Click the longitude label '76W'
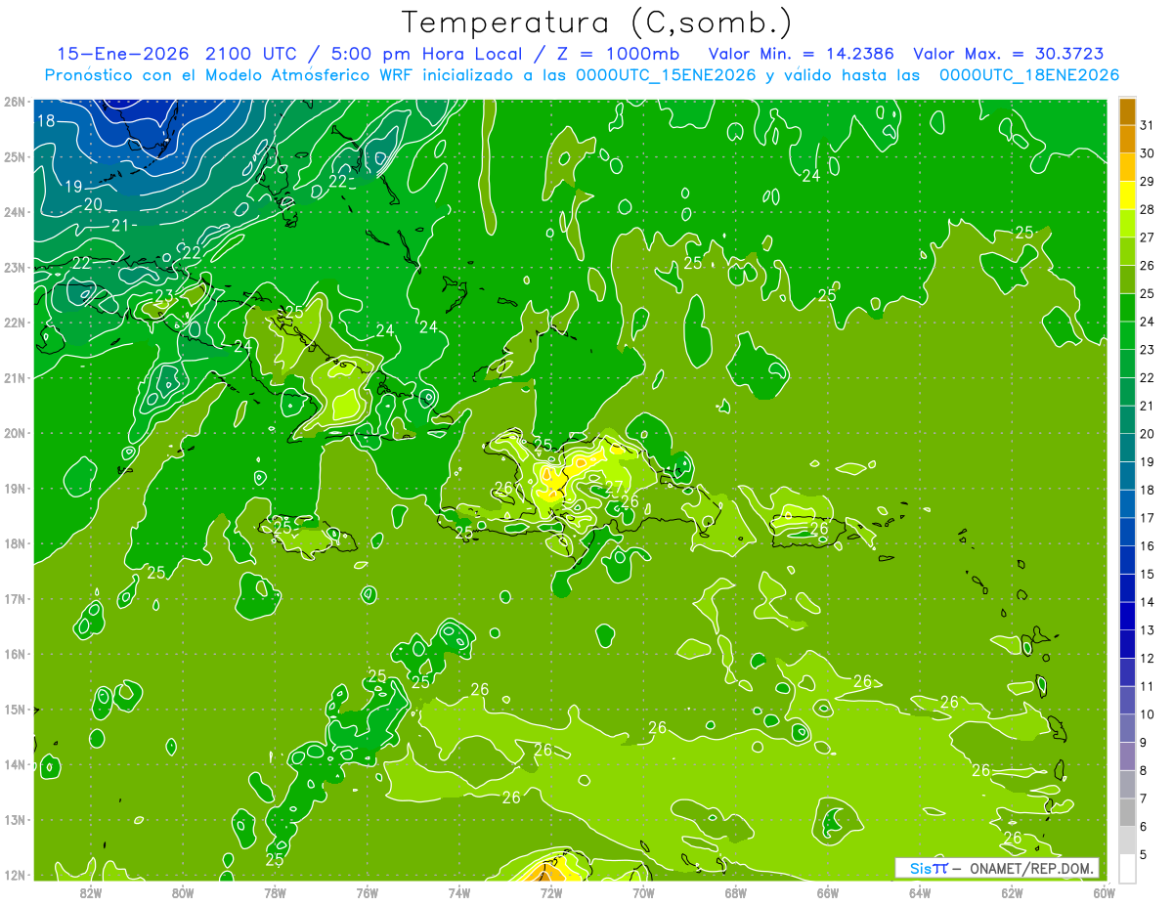This screenshot has width=1173, height=906. [367, 892]
